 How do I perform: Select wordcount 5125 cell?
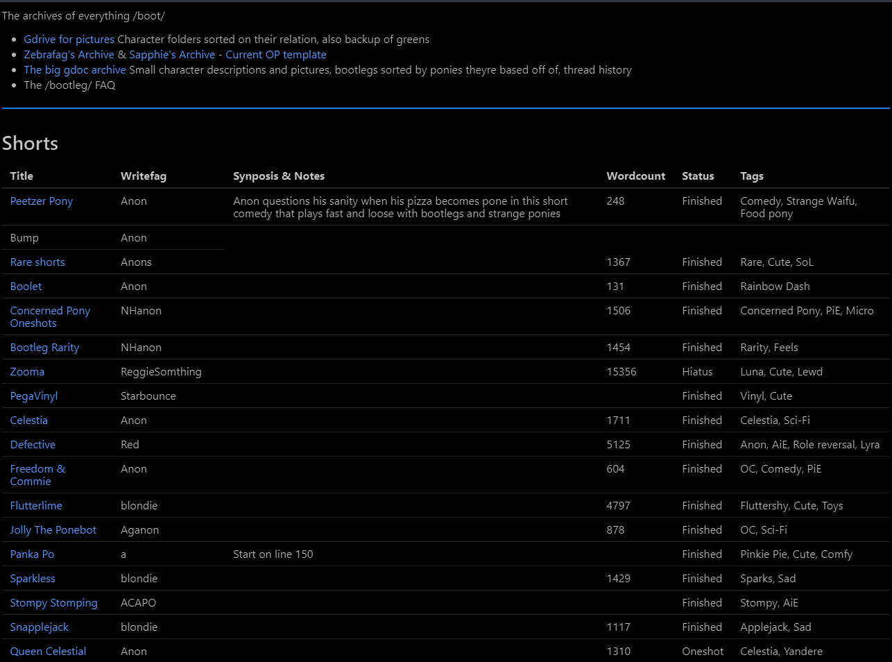(x=619, y=445)
